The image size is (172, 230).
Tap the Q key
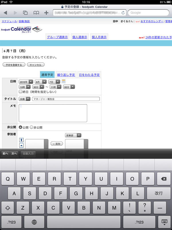pos(8,179)
